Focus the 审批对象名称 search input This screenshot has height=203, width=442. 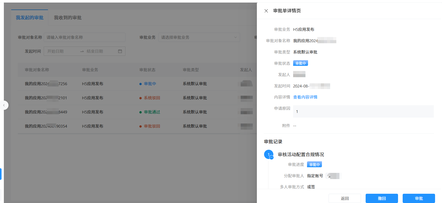84,37
